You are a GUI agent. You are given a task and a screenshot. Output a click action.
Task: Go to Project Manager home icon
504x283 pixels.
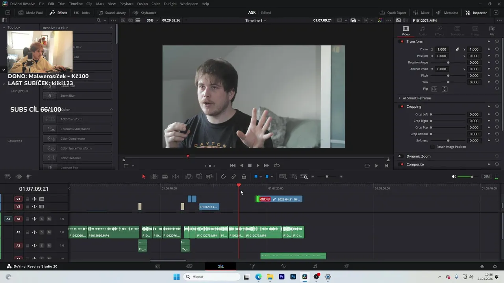click(482, 266)
